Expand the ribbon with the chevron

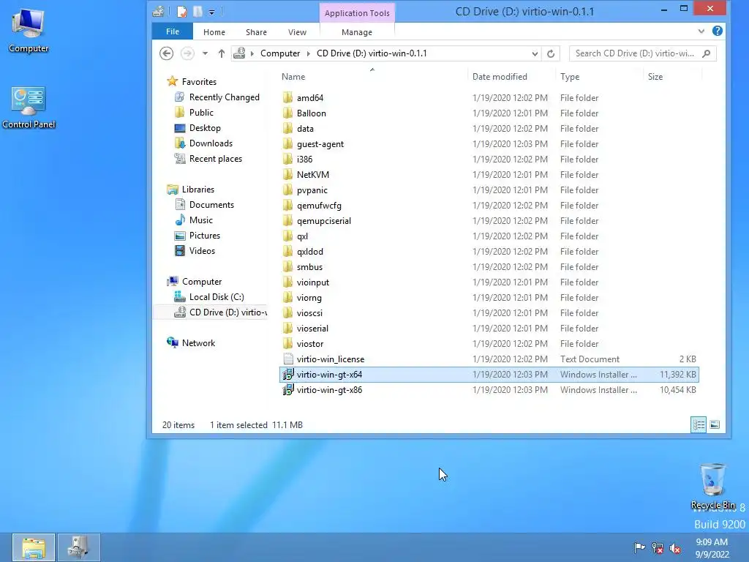pos(701,31)
